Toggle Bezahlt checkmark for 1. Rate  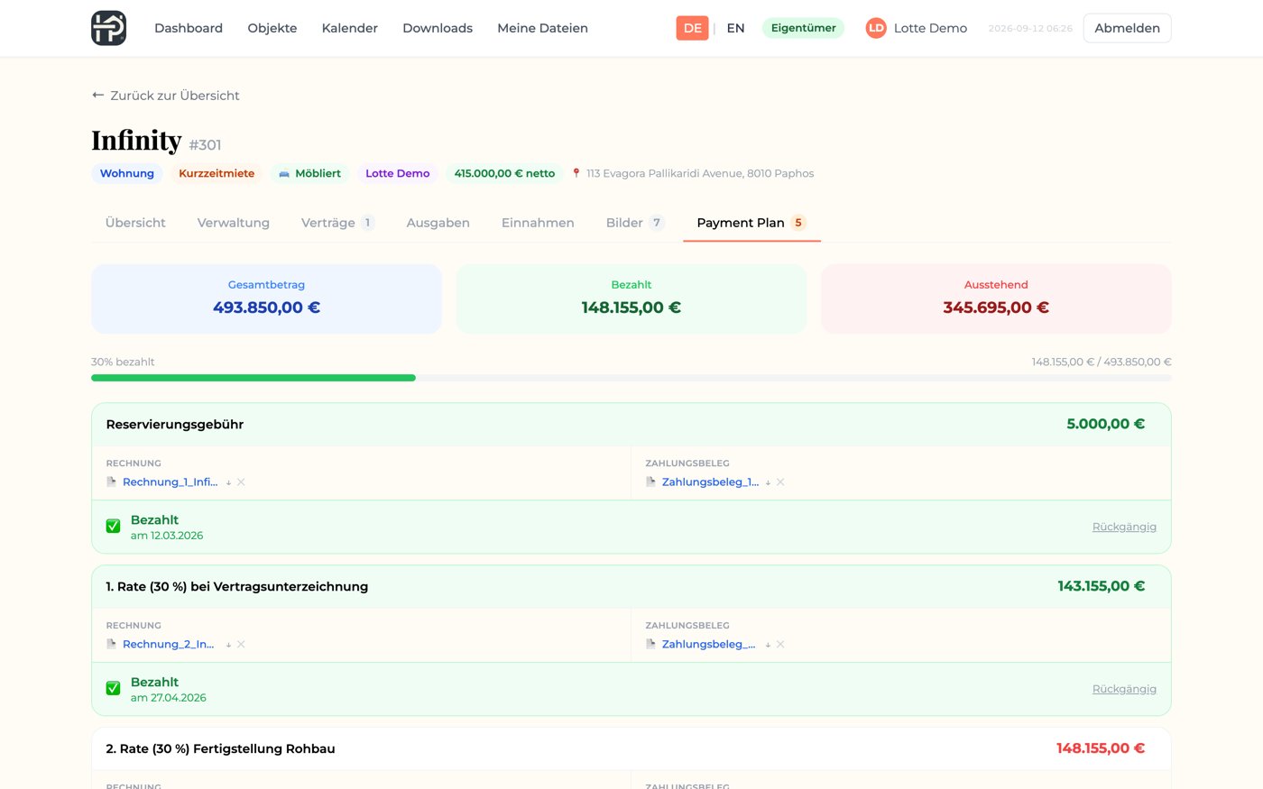point(113,689)
